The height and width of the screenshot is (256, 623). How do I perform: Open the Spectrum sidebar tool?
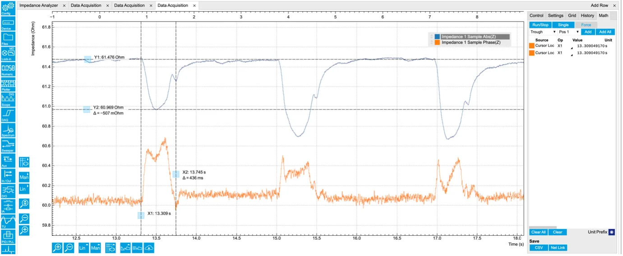(8, 130)
